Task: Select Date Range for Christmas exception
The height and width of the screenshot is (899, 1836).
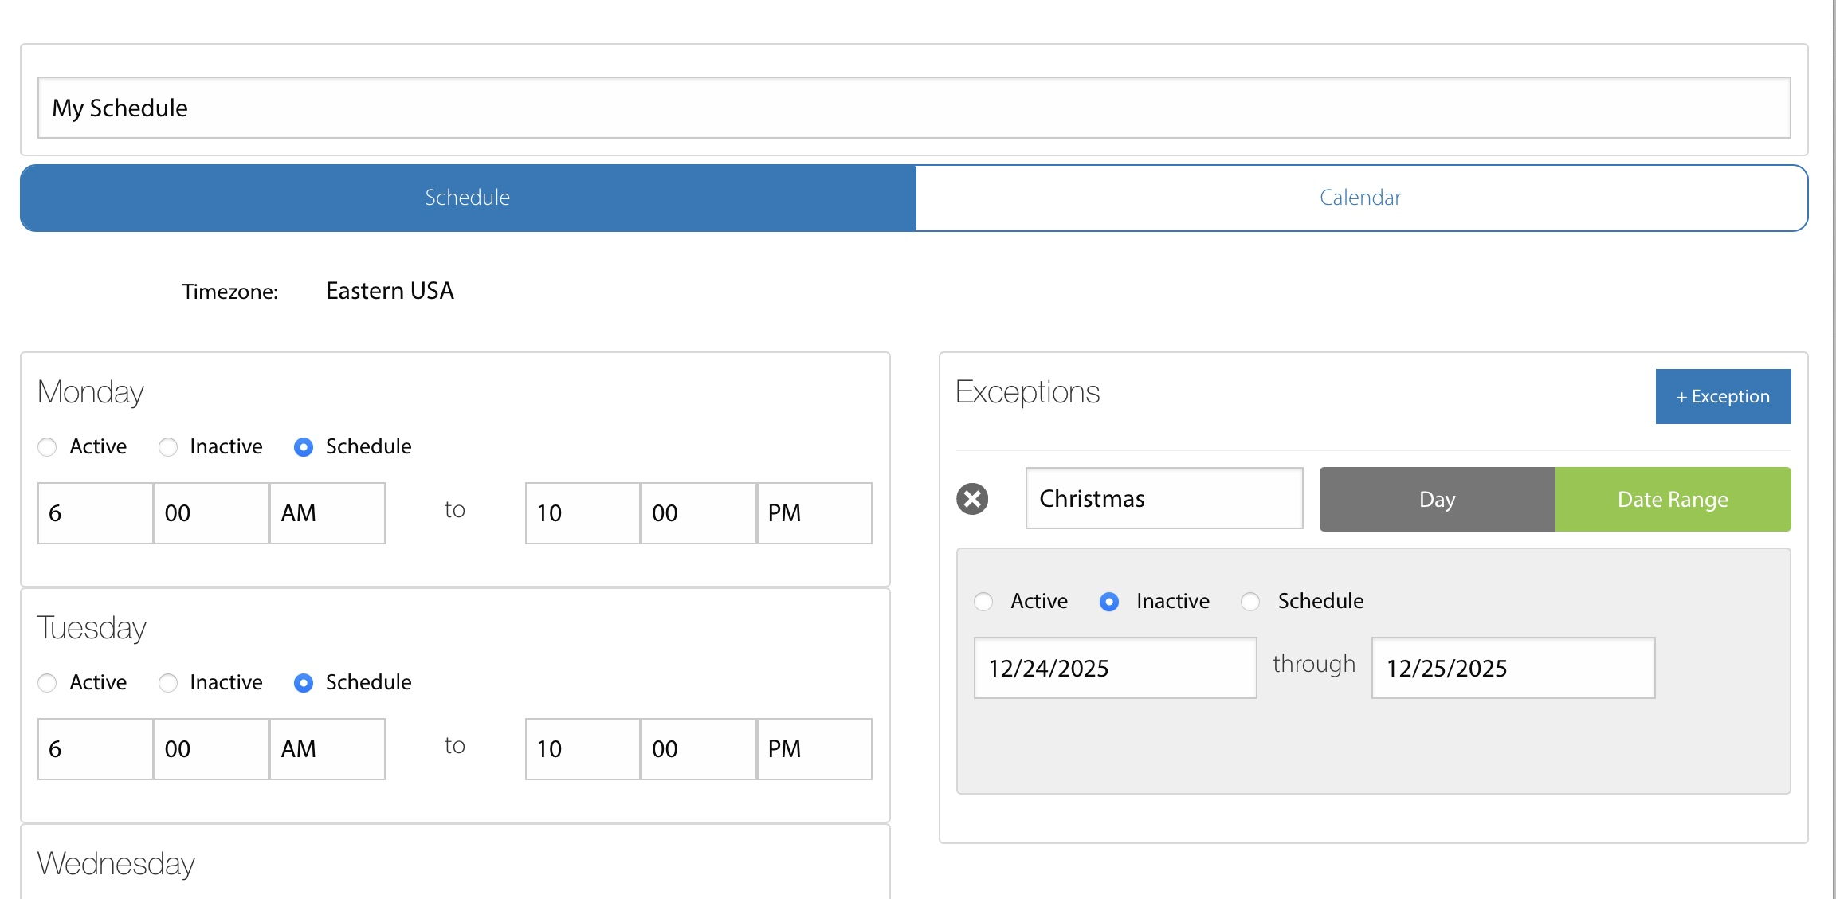Action: [1673, 500]
